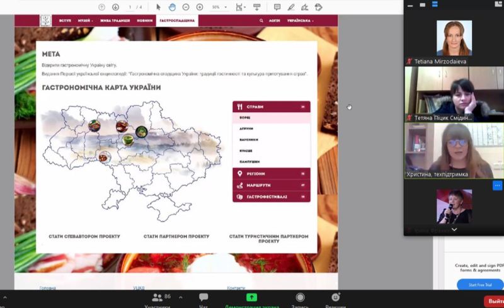Zoom out with the minus icon
Screen dimensions: 504x308
coord(186,7)
